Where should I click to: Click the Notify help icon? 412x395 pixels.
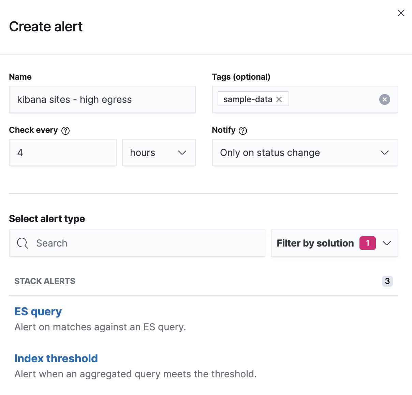pos(243,130)
